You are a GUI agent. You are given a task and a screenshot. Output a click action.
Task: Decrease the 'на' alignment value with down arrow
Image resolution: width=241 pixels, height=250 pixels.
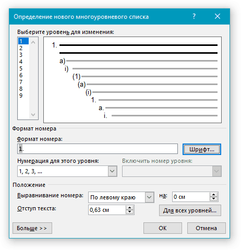[x=214, y=199]
